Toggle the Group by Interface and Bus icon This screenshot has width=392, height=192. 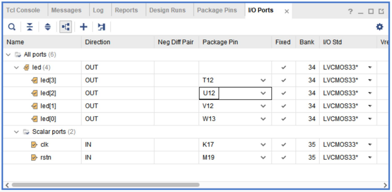tap(65, 27)
